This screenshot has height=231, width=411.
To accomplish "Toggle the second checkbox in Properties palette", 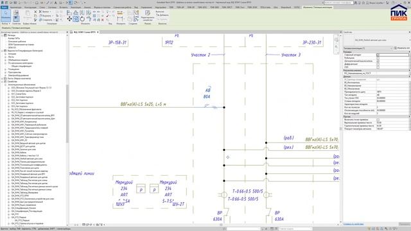I will 378,58.
